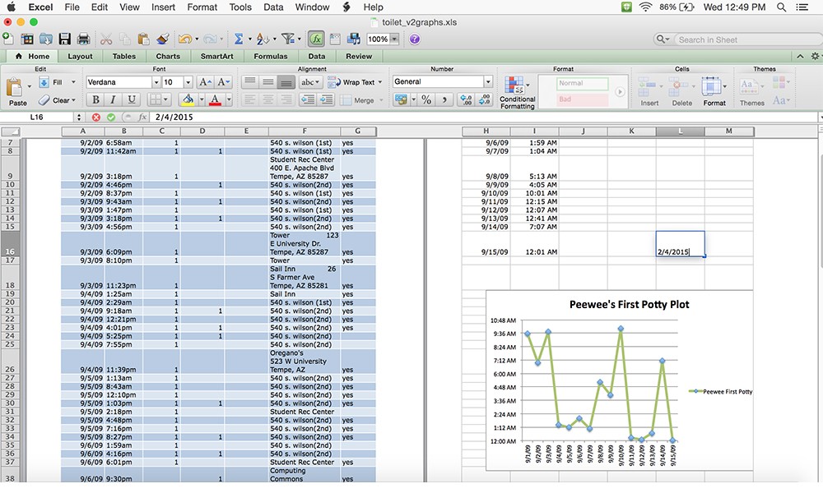This screenshot has height=493, width=823.
Task: Toggle the formula builder fx button
Action: [x=316, y=39]
